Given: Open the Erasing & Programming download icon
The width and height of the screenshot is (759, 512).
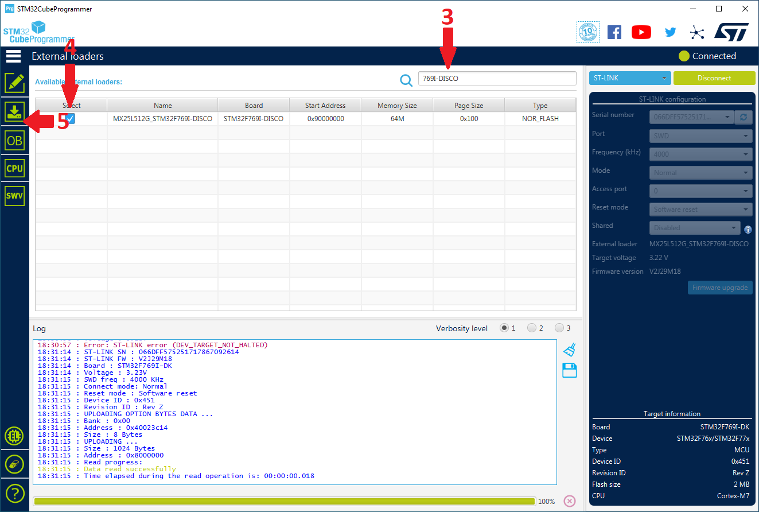Looking at the screenshot, I should tap(14, 111).
